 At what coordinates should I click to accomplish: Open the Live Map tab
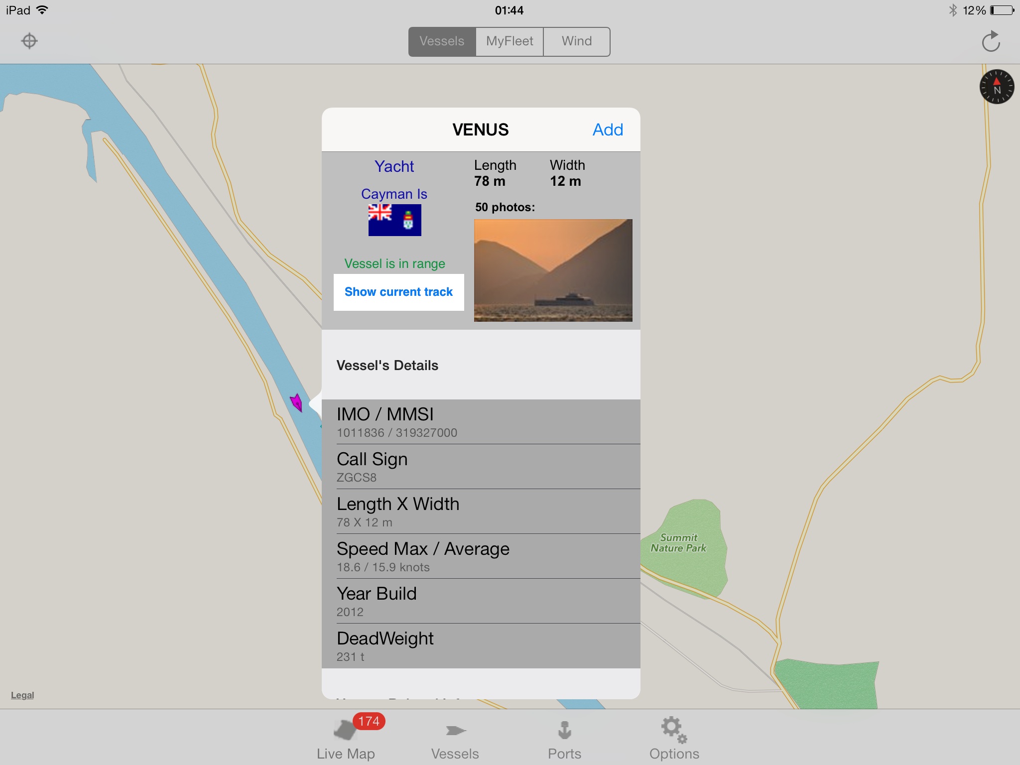point(346,738)
